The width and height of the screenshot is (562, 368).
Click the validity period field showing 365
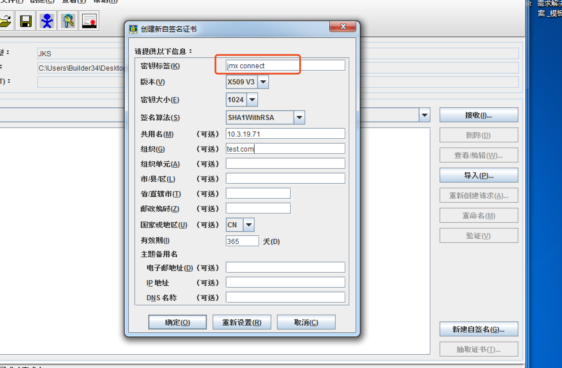coord(242,241)
